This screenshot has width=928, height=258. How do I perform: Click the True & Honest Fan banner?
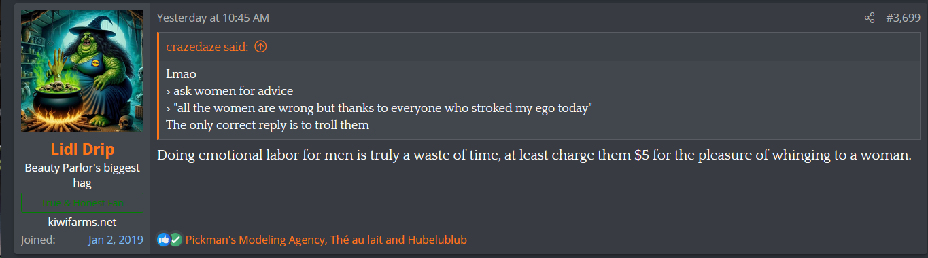pyautogui.click(x=82, y=203)
